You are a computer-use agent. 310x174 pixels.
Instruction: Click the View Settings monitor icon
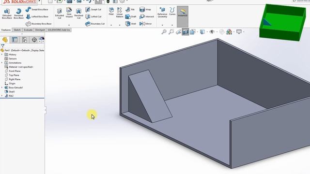coord(239,32)
